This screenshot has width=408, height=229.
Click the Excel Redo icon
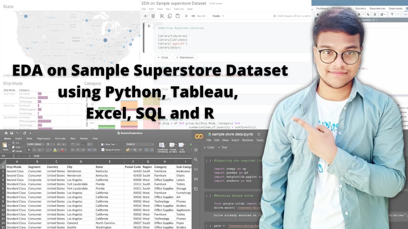pos(25,133)
